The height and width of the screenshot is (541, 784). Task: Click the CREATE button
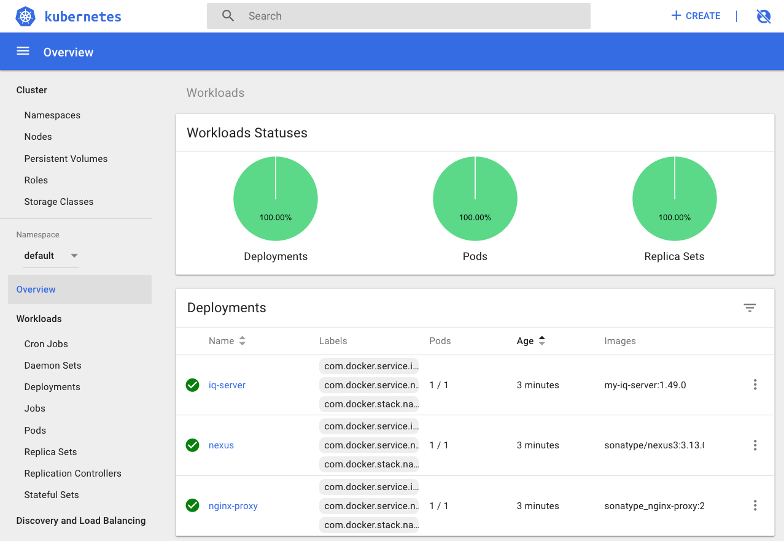(x=696, y=16)
